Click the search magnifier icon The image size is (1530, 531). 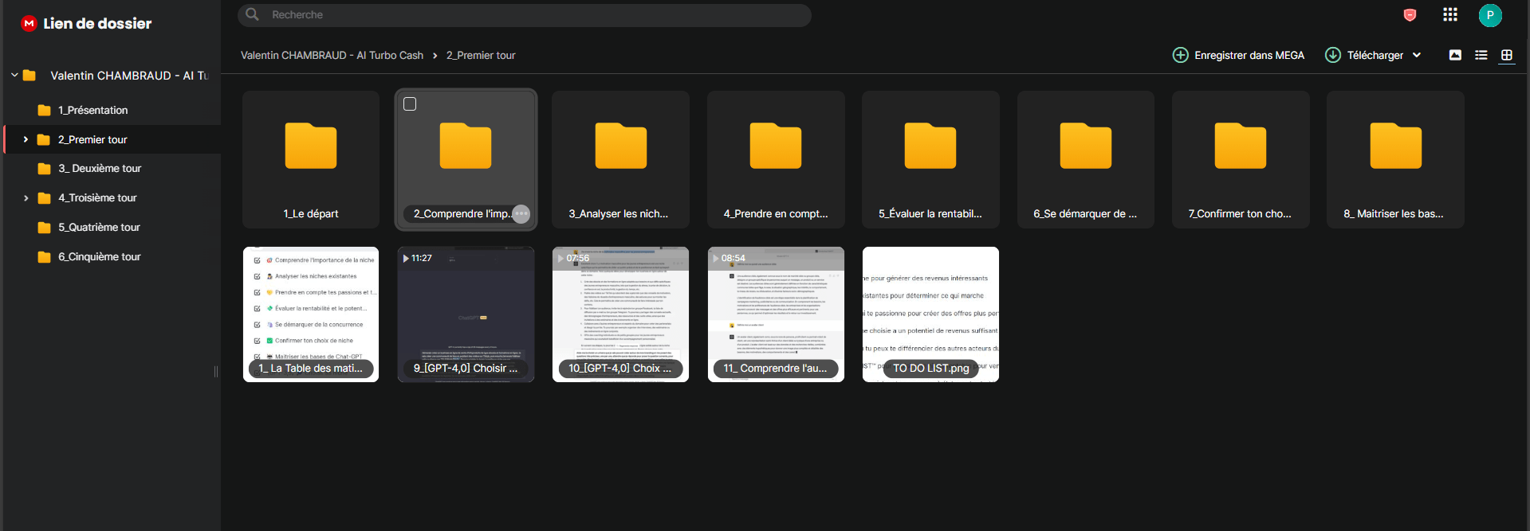252,14
